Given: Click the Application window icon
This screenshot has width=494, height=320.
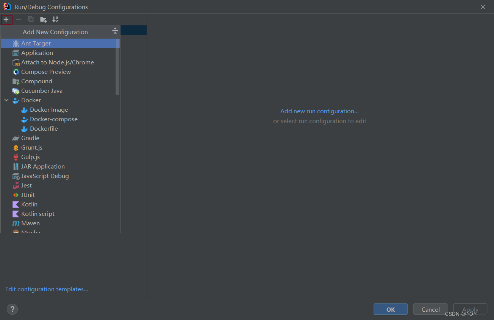Looking at the screenshot, I should 16,53.
